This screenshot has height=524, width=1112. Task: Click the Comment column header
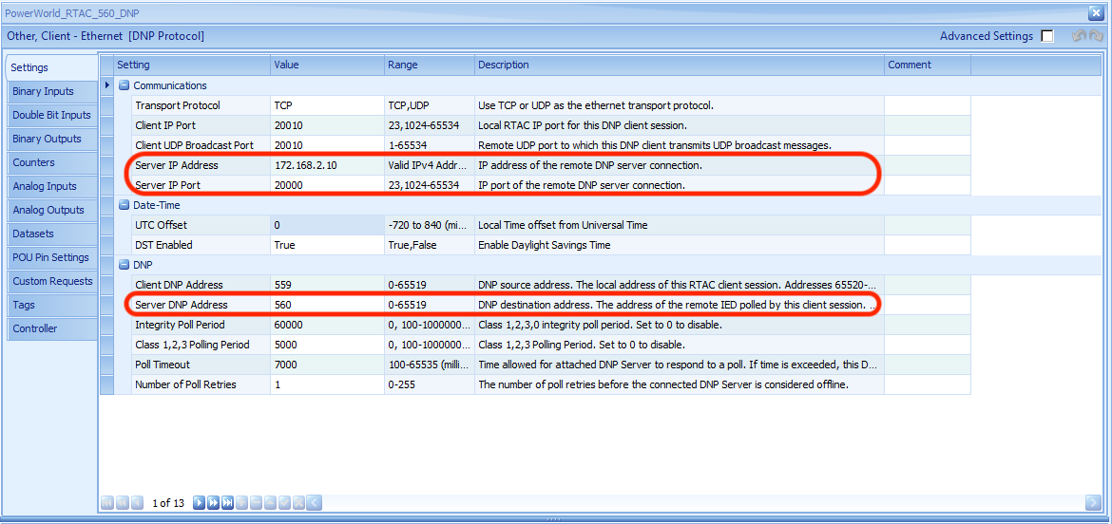coord(927,65)
